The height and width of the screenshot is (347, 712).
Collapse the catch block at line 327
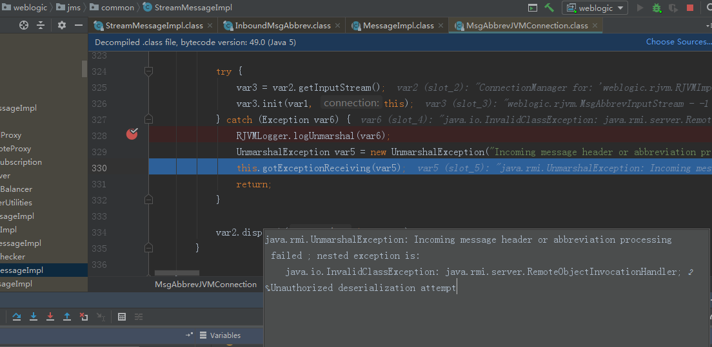(x=148, y=119)
